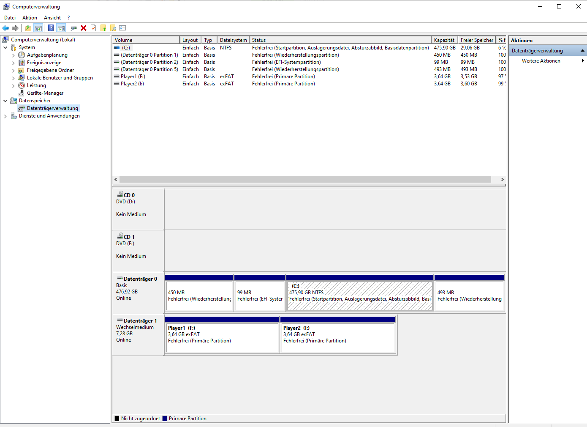587x427 pixels.
Task: Click the Lokale Benutzer und Gruppen icon
Action: pyautogui.click(x=22, y=78)
